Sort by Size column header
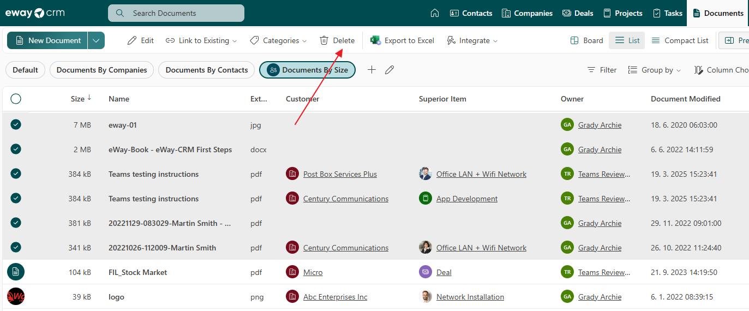Screen dimensions: 749x311 point(81,99)
